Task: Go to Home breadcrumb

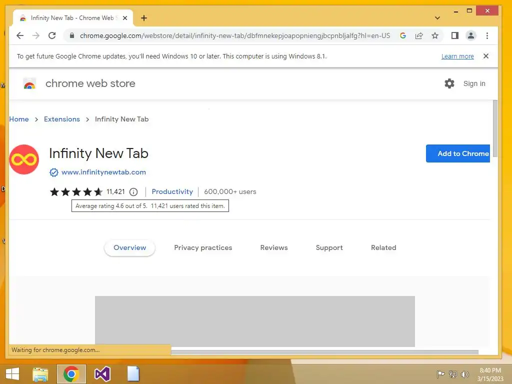Action: pos(19,119)
